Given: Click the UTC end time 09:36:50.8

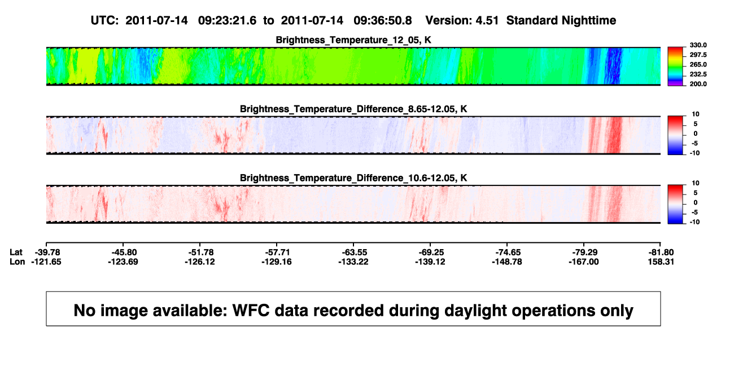Looking at the screenshot, I should click(382, 20).
